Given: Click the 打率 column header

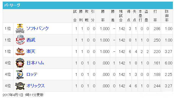Looking at the screenshot, I should tap(155, 16).
